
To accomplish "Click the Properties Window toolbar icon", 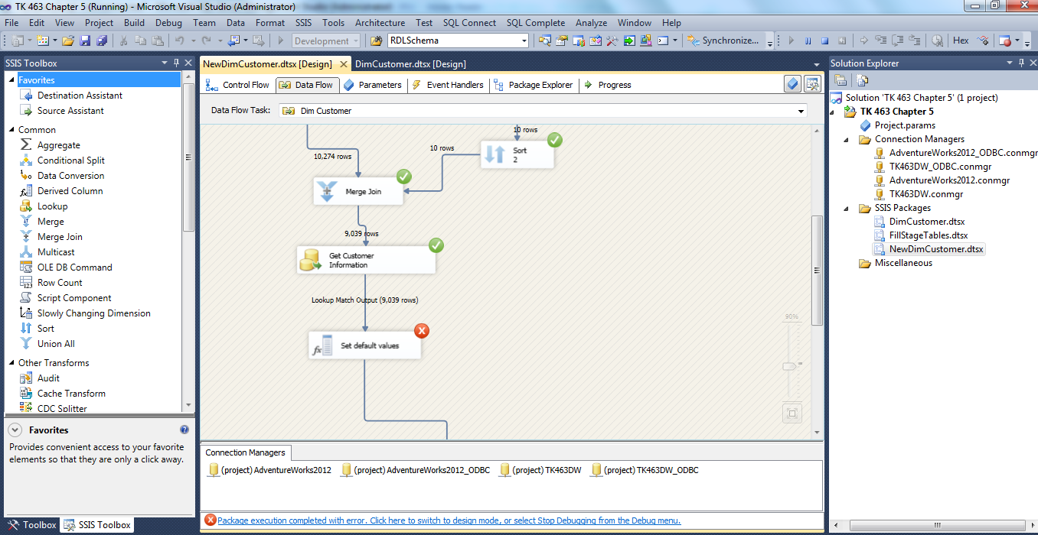I will click(x=562, y=41).
